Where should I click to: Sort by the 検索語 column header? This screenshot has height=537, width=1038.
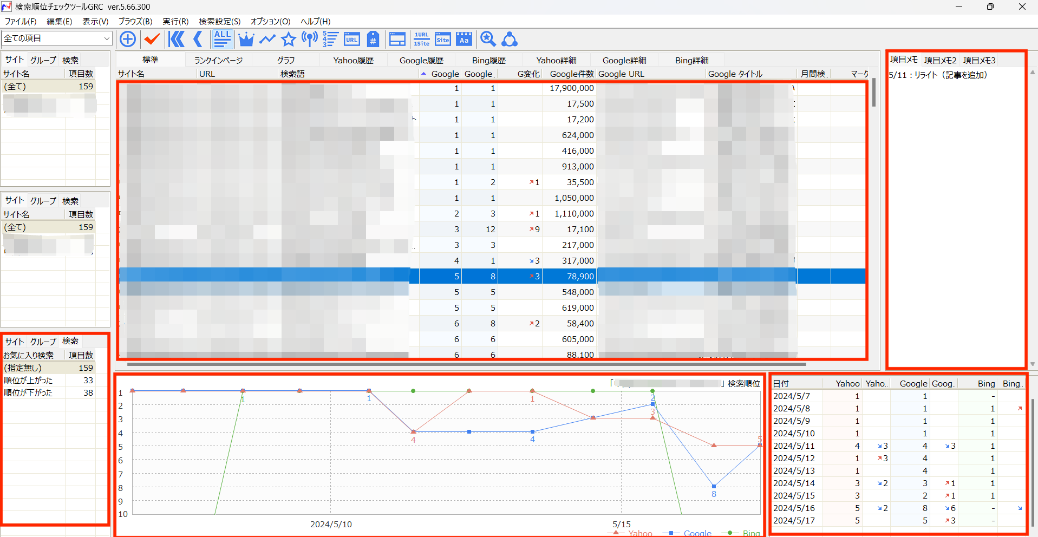point(349,74)
